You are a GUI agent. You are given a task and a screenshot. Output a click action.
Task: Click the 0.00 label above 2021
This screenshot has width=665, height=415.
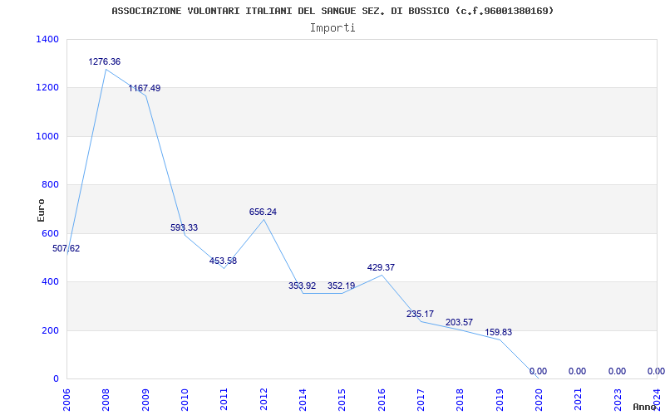pos(577,371)
